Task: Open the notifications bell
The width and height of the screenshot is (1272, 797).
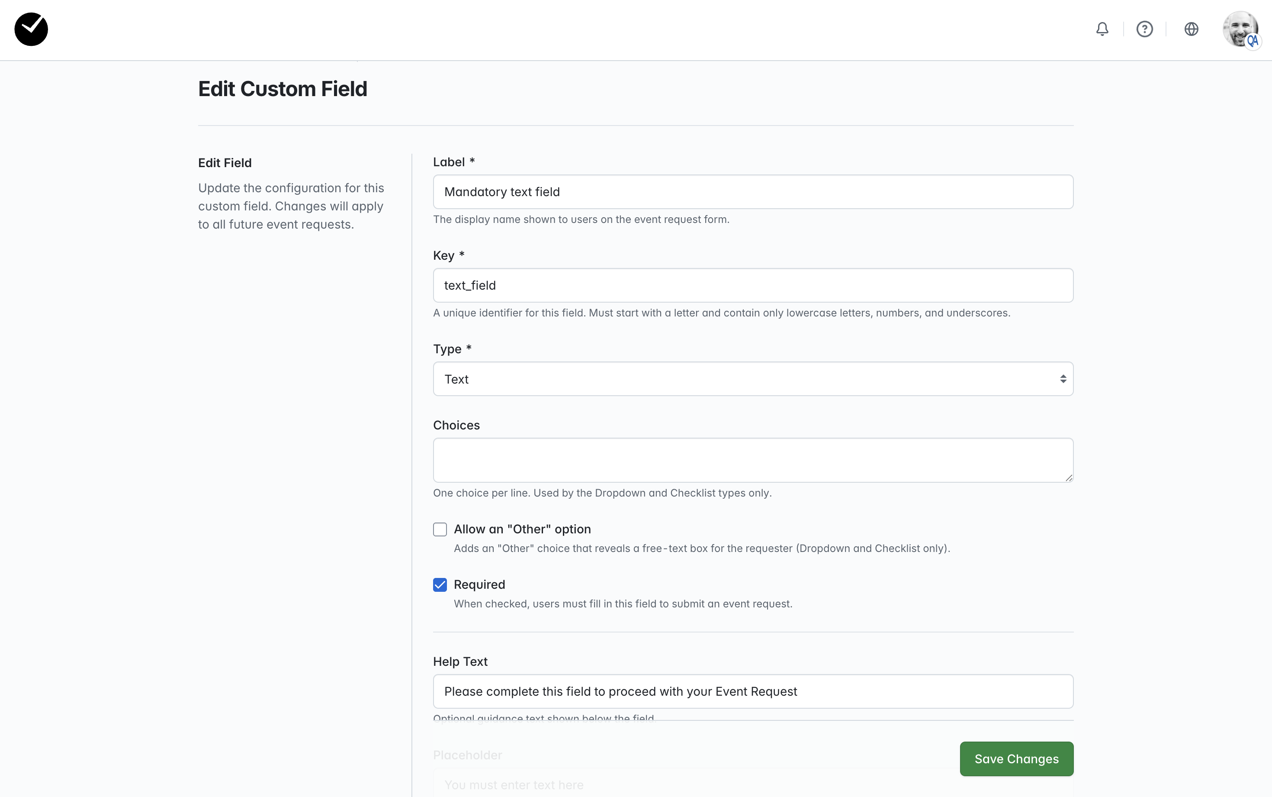Action: [1102, 29]
